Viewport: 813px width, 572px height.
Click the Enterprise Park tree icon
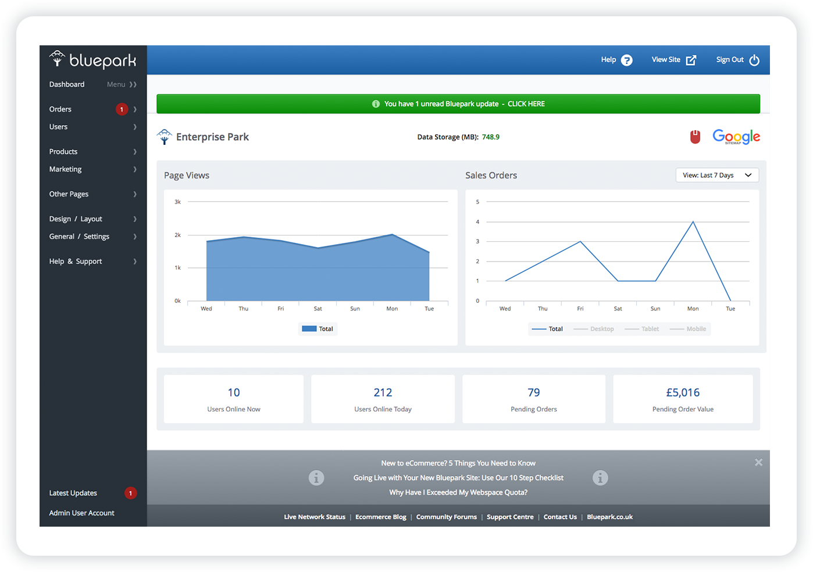[165, 137]
